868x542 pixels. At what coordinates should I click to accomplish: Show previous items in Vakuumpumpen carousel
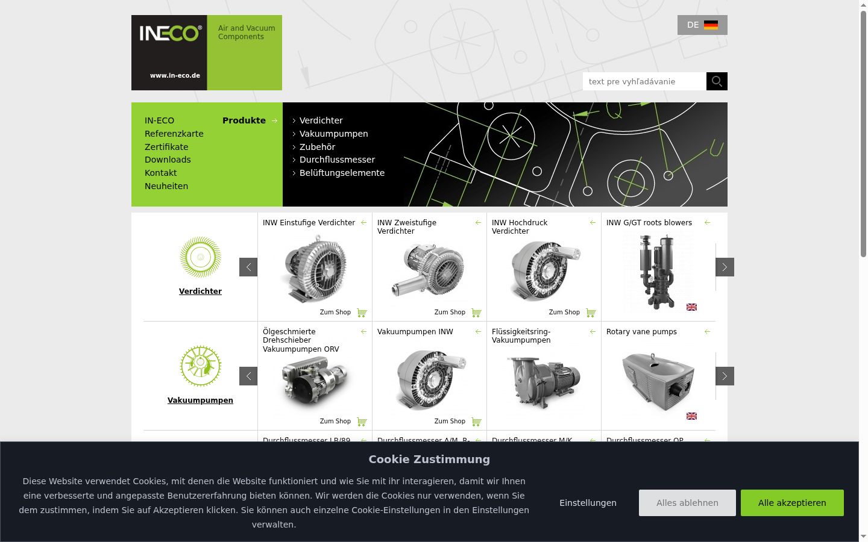coord(248,376)
